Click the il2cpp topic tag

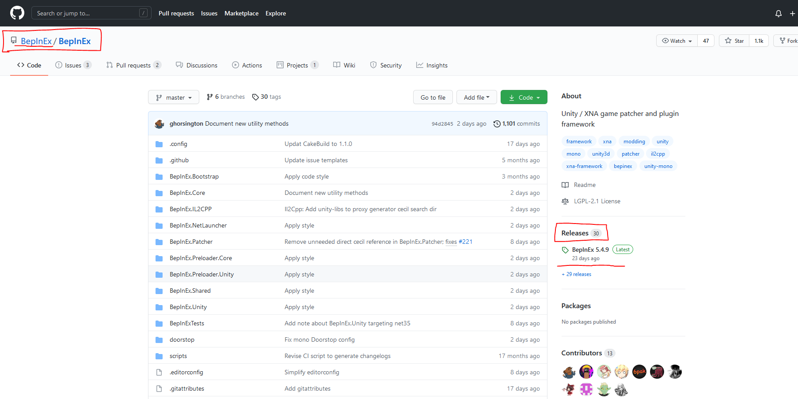(658, 154)
